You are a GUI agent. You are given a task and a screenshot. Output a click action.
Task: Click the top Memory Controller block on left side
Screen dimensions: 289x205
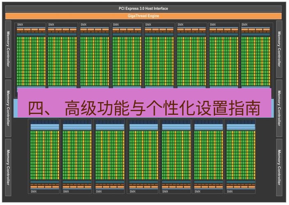click(8, 49)
